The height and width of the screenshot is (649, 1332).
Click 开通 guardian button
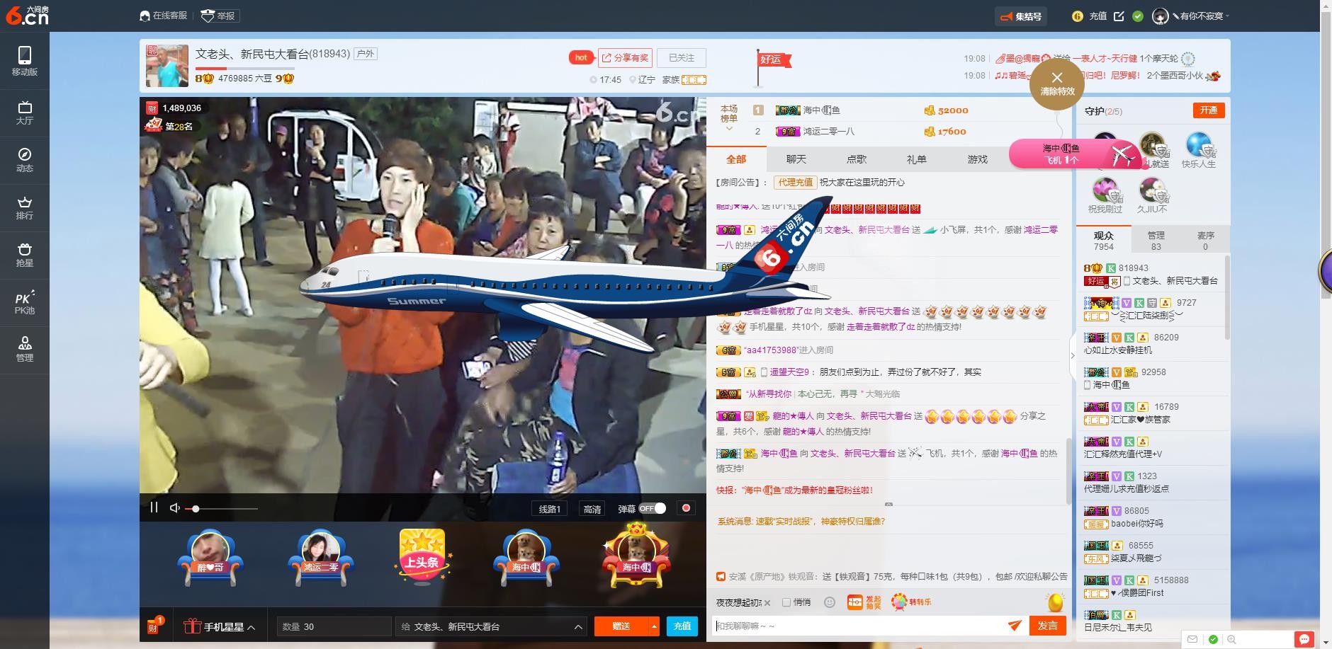pos(1209,110)
